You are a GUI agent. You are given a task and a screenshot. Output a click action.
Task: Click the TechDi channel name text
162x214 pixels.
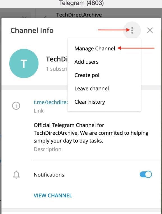pos(57,59)
